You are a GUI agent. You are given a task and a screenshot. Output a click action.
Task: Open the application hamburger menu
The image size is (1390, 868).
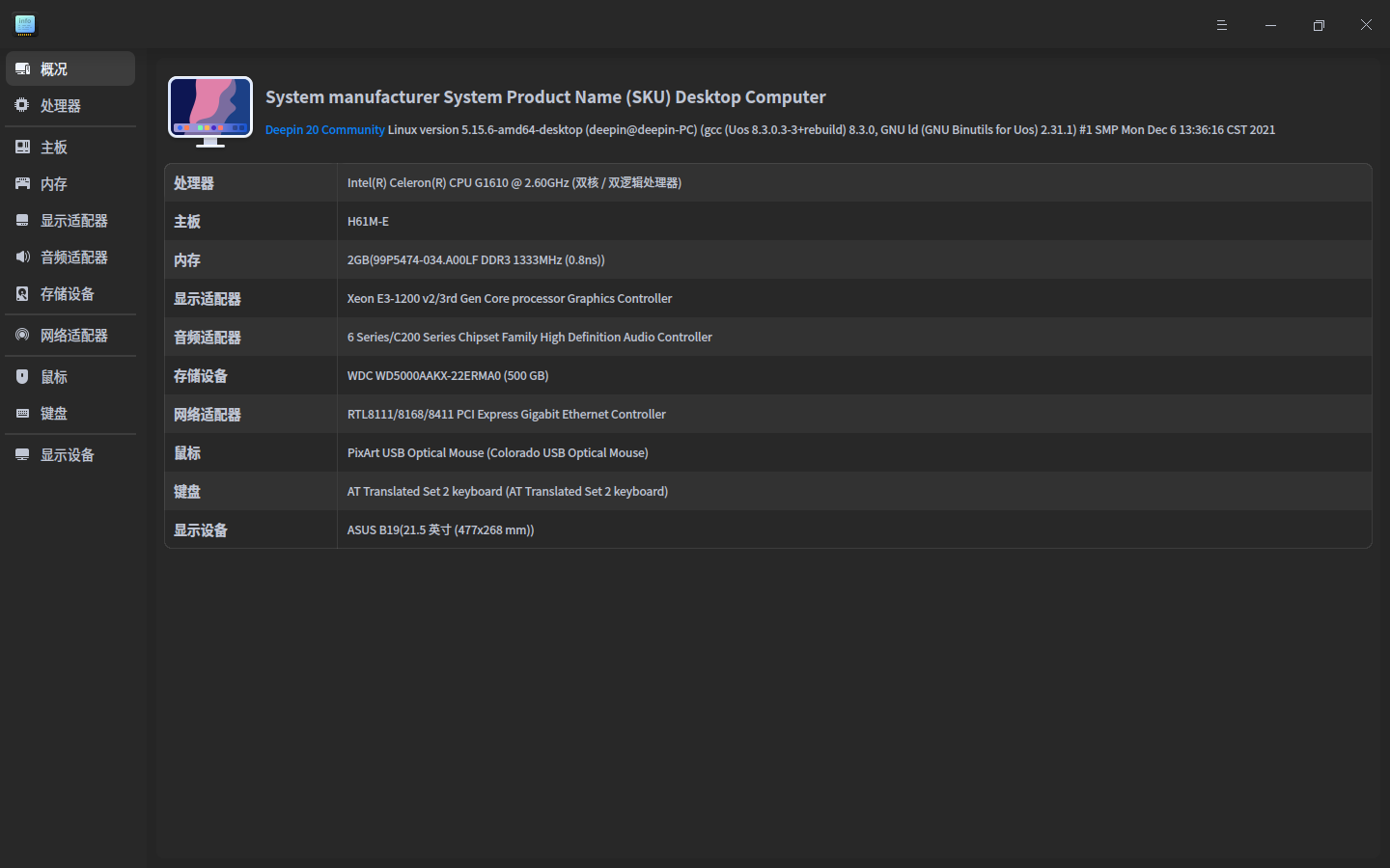pos(1222,25)
